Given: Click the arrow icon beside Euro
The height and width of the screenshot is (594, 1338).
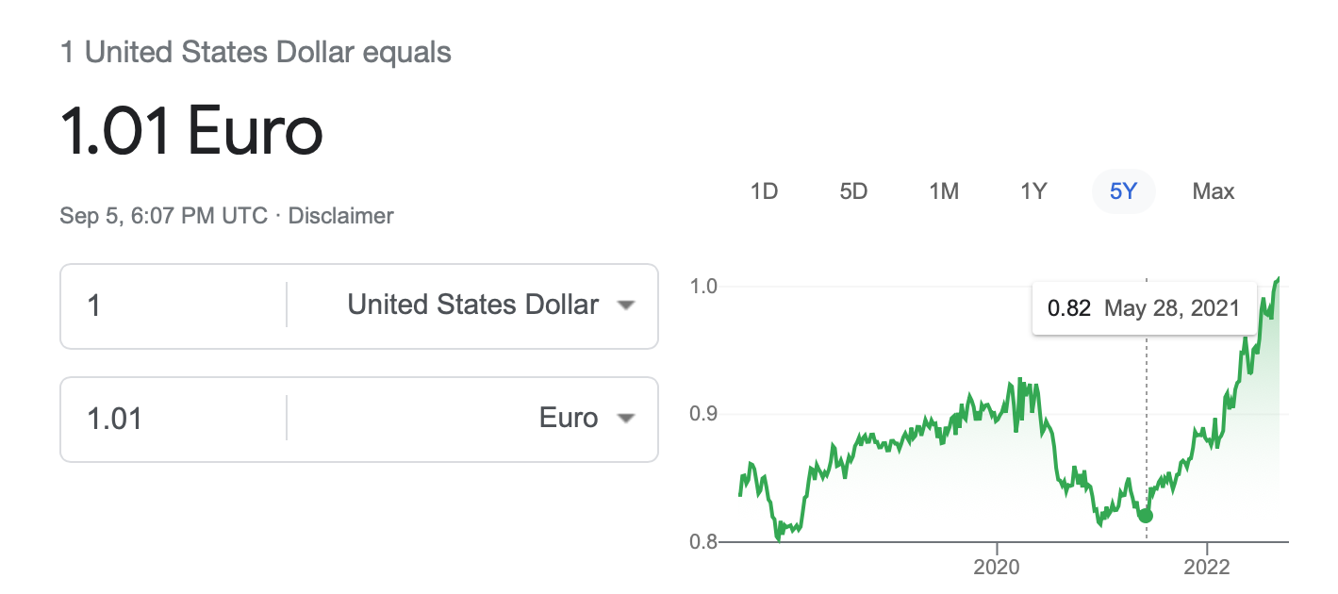Looking at the screenshot, I should [624, 419].
